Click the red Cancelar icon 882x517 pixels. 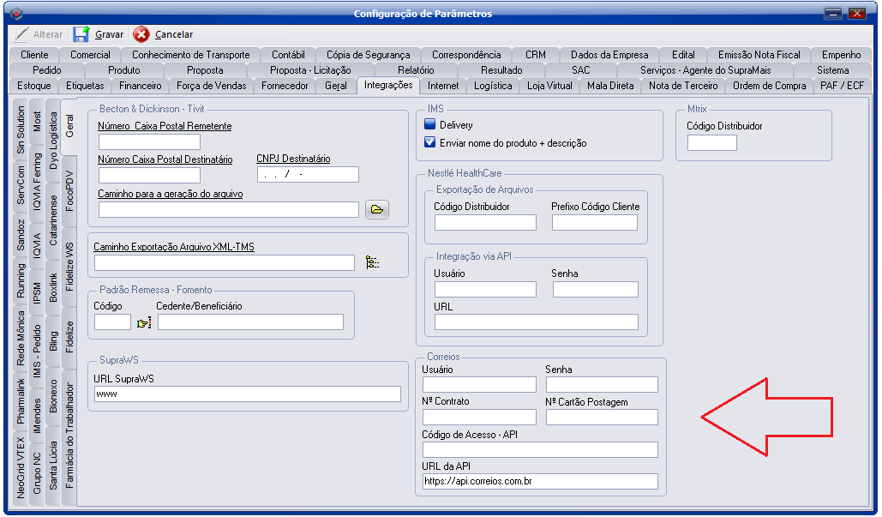click(x=141, y=34)
